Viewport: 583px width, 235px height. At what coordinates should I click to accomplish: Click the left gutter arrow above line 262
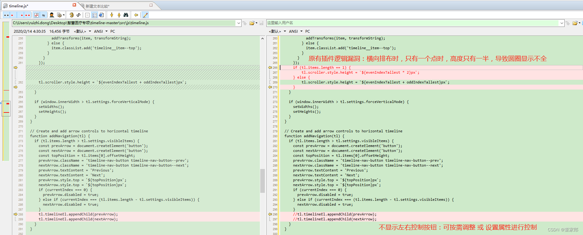click(16, 68)
